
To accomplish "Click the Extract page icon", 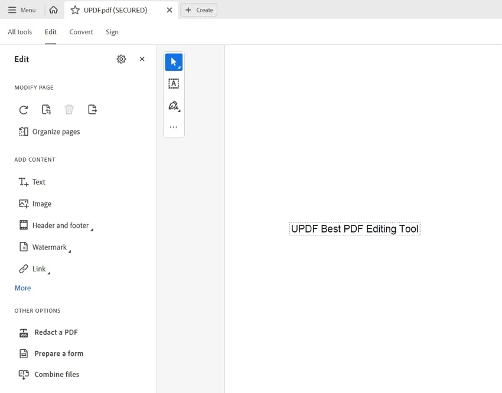I will [92, 110].
